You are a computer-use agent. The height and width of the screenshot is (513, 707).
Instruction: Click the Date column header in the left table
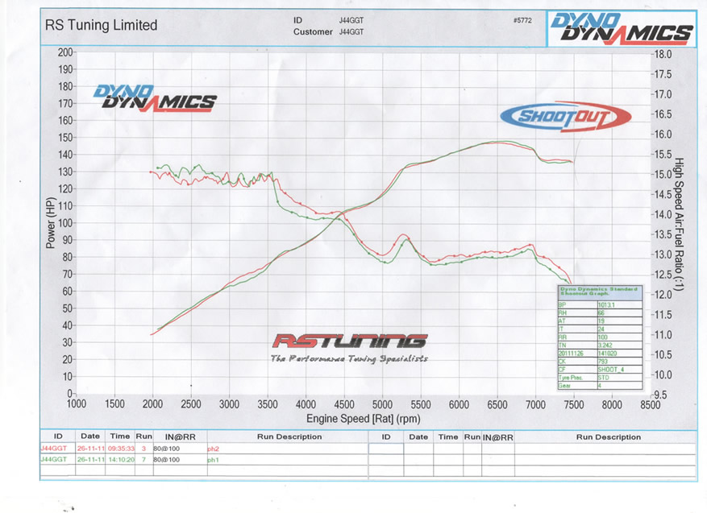[x=90, y=437]
